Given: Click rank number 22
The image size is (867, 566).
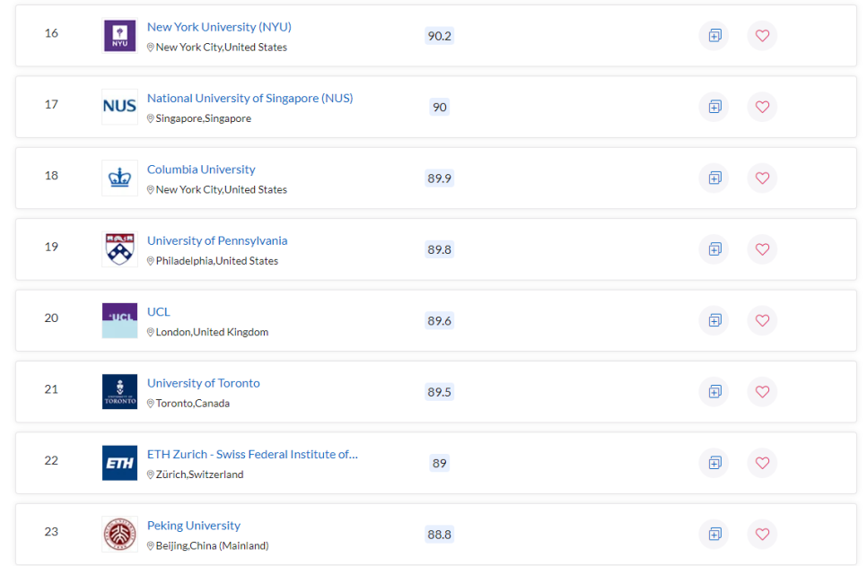Looking at the screenshot, I should pyautogui.click(x=51, y=460).
